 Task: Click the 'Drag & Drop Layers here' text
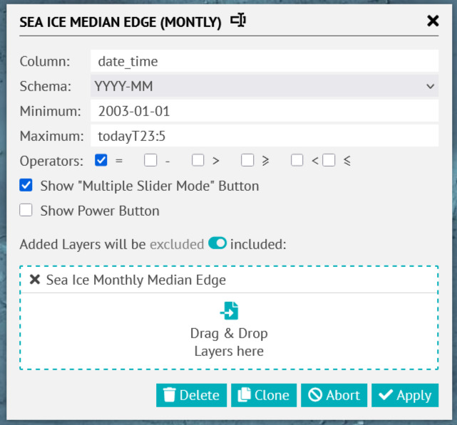coord(229,342)
